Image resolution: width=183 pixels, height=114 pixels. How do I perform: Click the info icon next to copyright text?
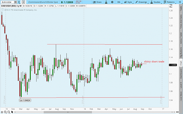point(2,10)
